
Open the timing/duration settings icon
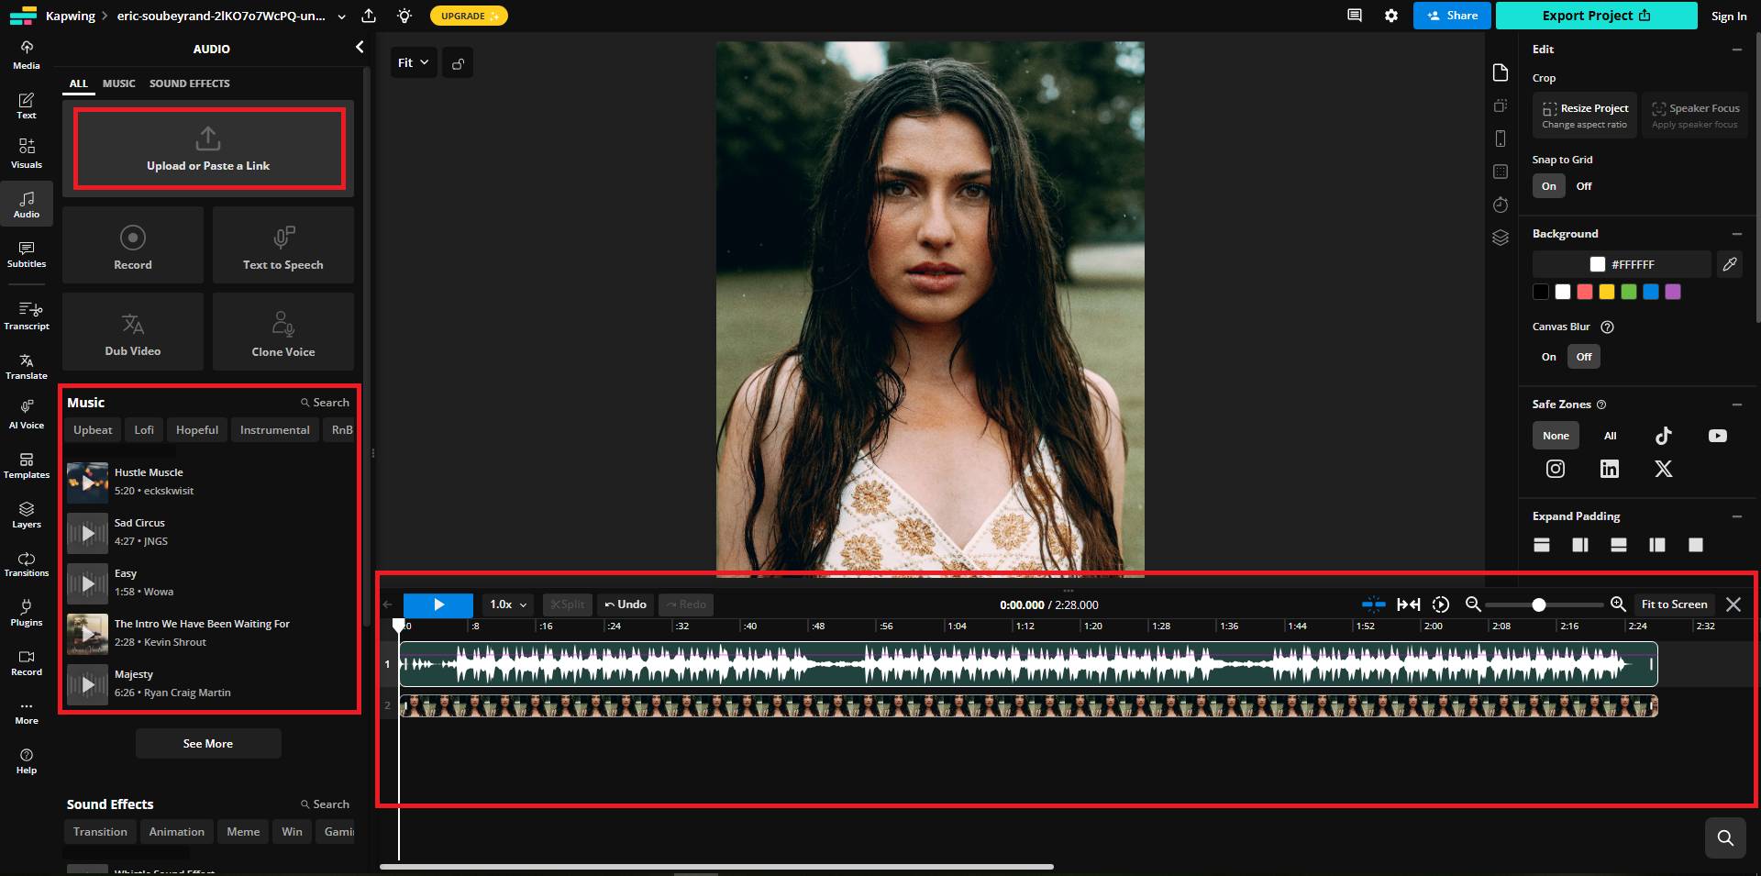[1501, 205]
